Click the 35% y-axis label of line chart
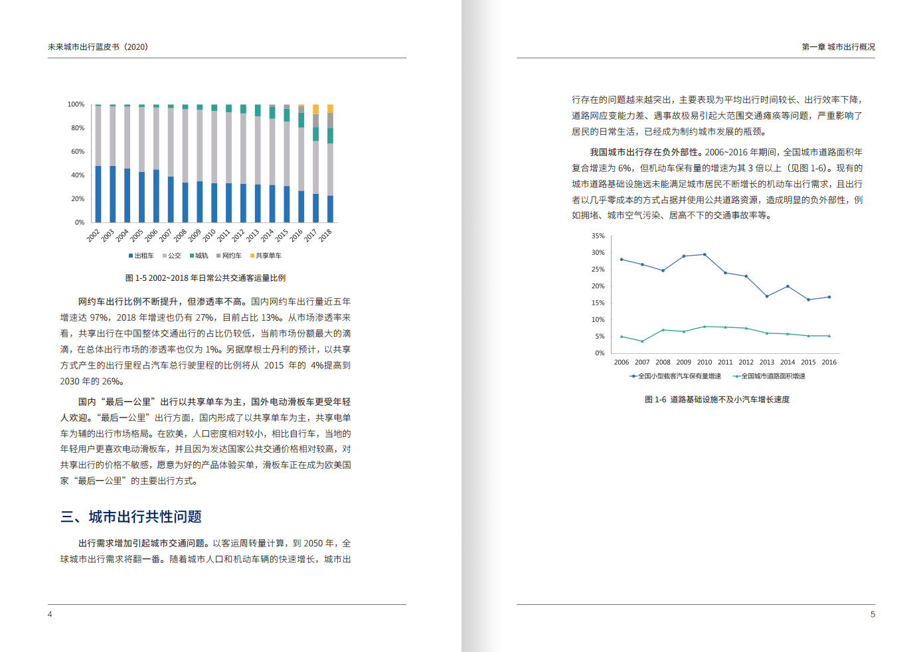Image resolution: width=923 pixels, height=652 pixels. [598, 236]
